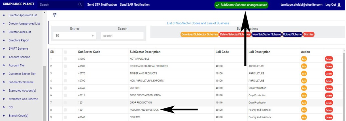Open Customer Sector Tier menu item
This screenshot has height=121, width=346.
[22, 74]
